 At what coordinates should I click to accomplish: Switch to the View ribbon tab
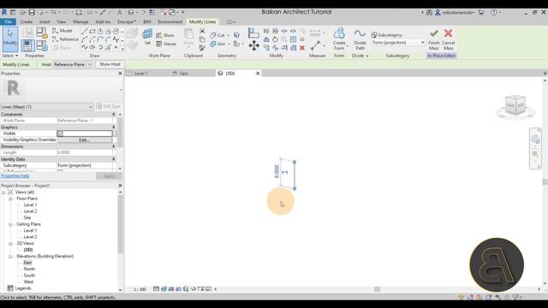[62, 21]
